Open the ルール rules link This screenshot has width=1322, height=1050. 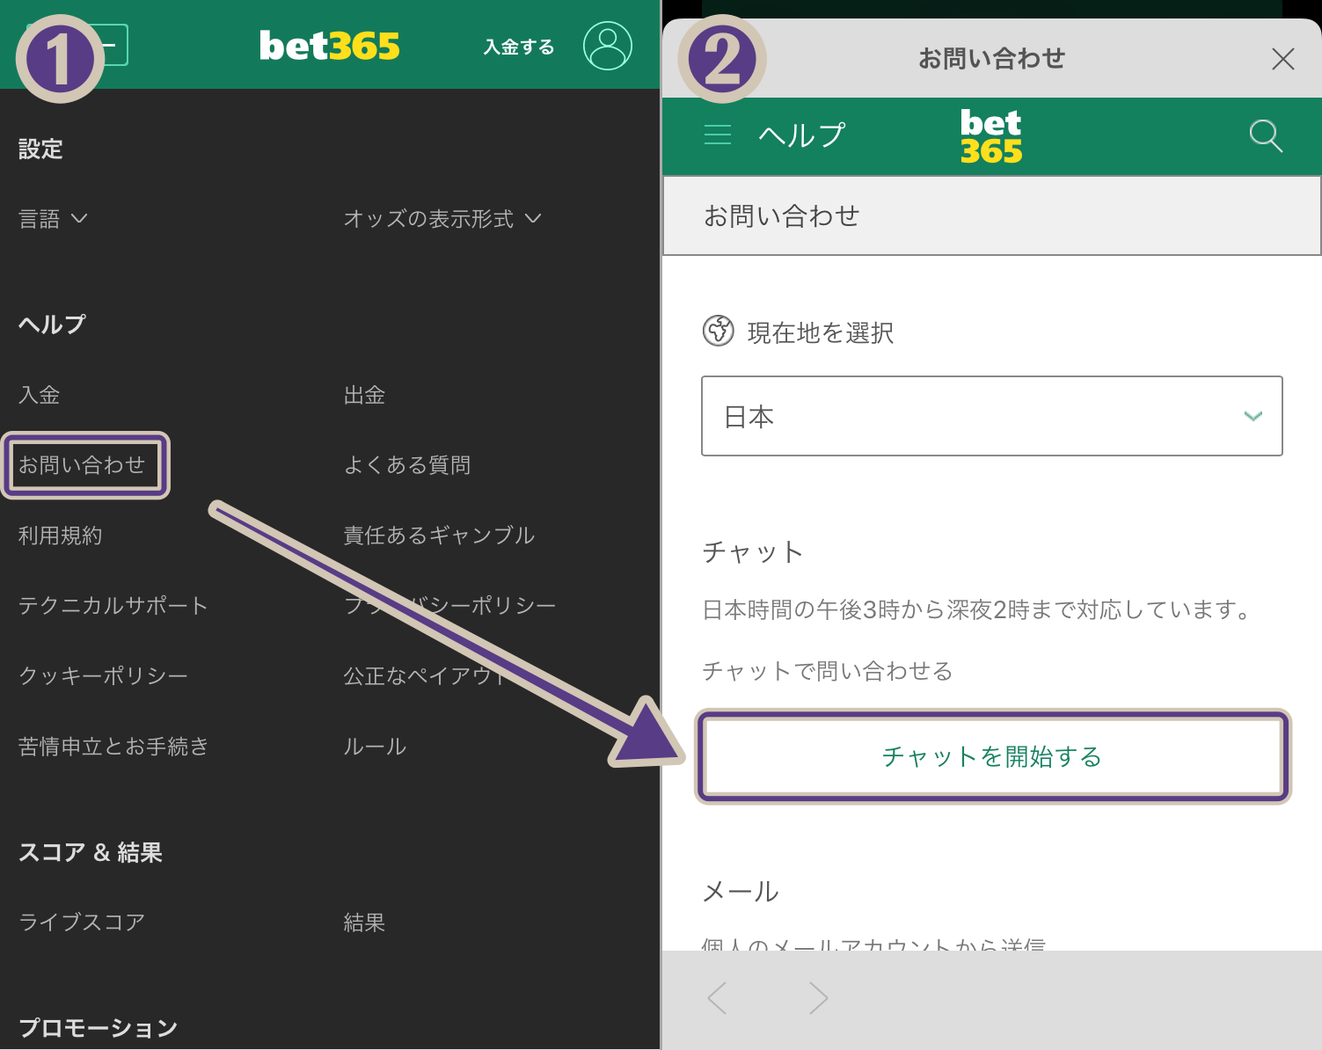tap(375, 746)
